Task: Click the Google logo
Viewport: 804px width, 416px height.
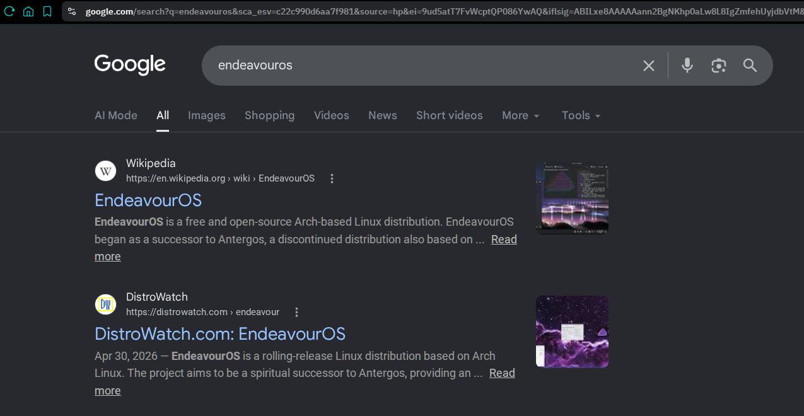Action: 130,64
